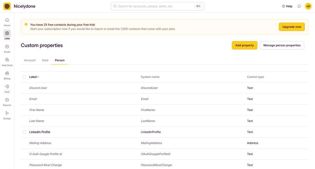Screen dimensions: 315x169
Task: Toggle the select-all checkbox in table header
Action: tap(24, 77)
